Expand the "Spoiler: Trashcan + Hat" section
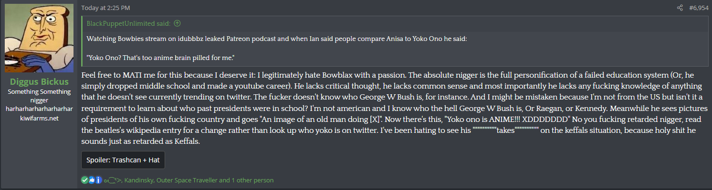This screenshot has width=712, height=190. [123, 160]
